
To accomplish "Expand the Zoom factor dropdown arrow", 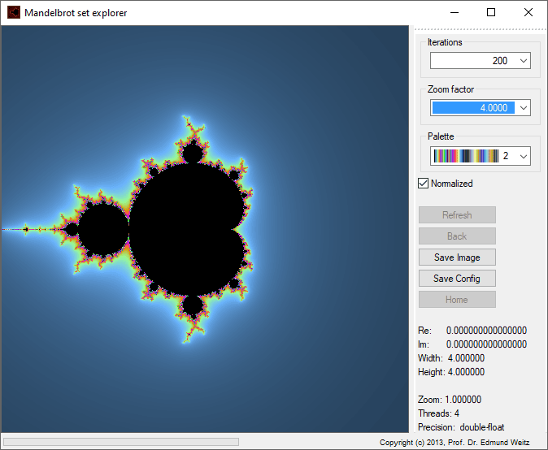I will point(523,108).
